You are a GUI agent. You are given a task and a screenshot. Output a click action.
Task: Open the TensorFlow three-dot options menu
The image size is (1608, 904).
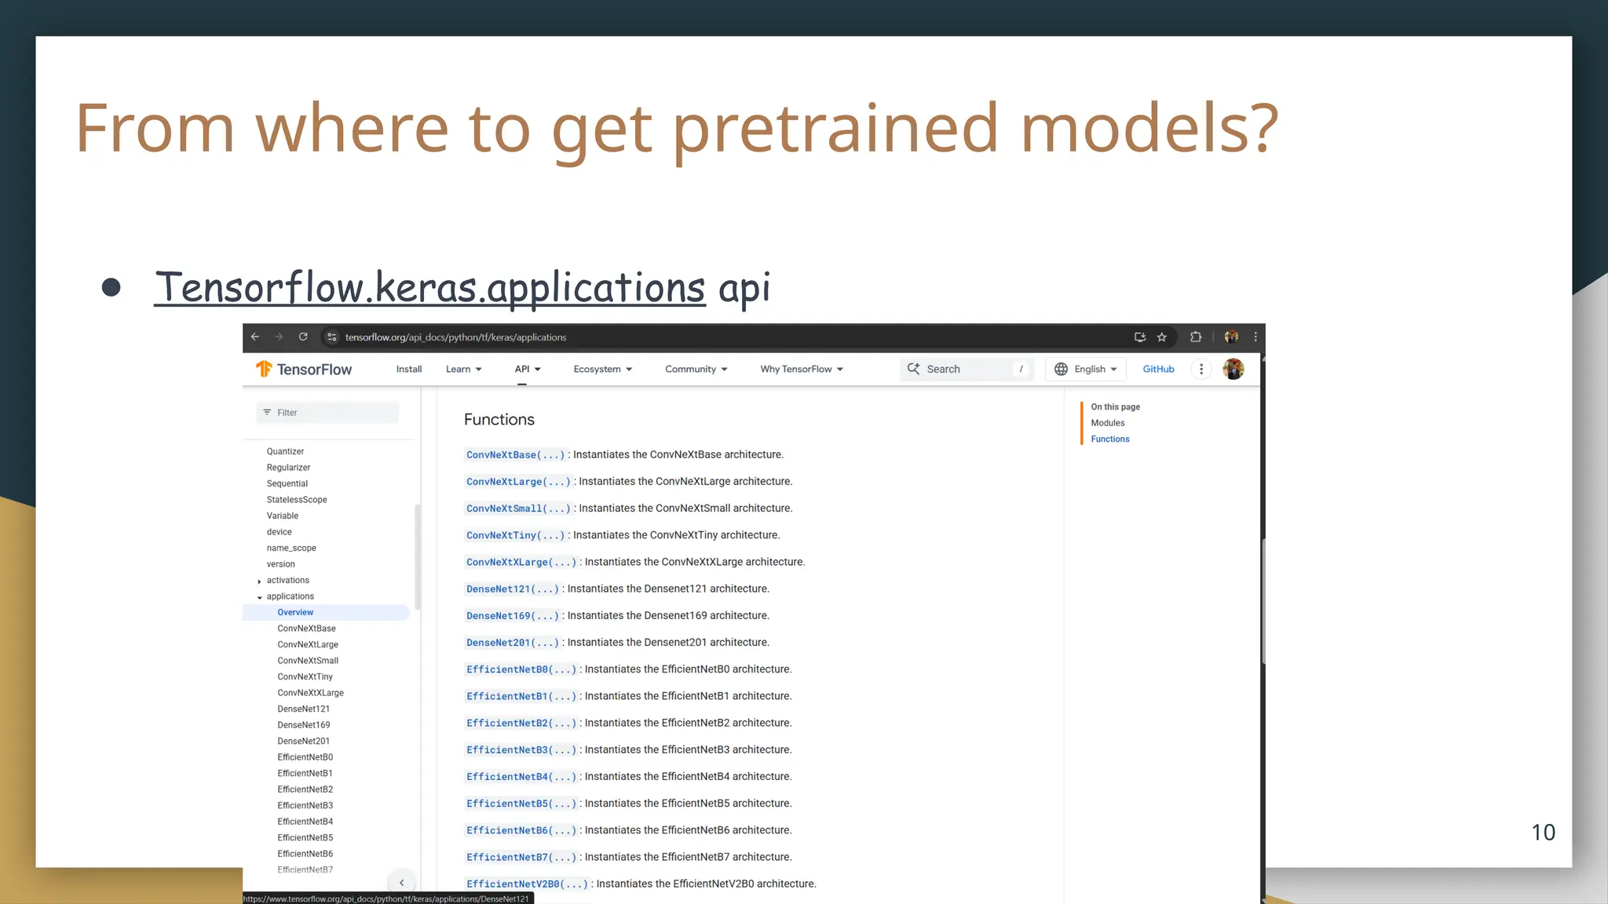pyautogui.click(x=1201, y=369)
